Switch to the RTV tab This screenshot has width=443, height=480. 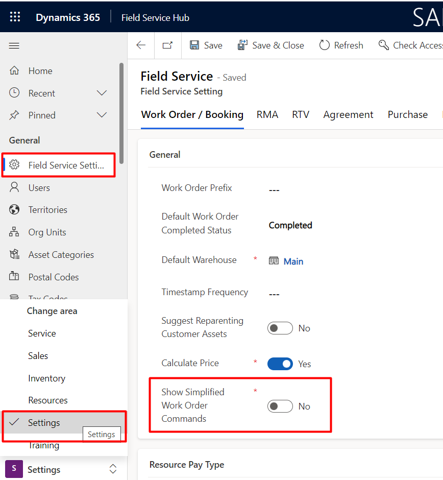coord(301,114)
